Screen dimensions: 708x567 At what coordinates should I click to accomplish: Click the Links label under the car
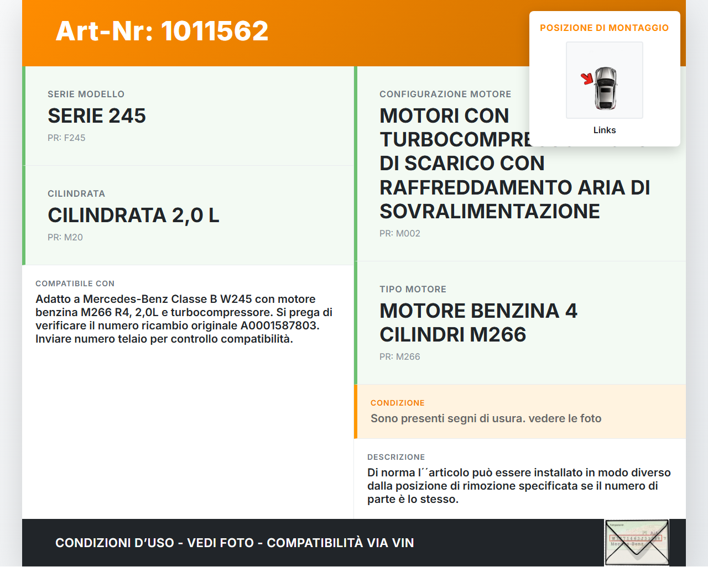605,130
